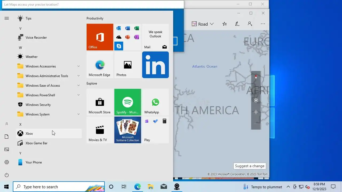Screen dimensions: 342x192
Task: Open Tips app from list
Action: (x=49, y=18)
